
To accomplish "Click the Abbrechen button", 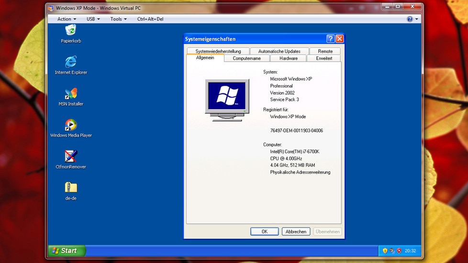I will click(296, 232).
